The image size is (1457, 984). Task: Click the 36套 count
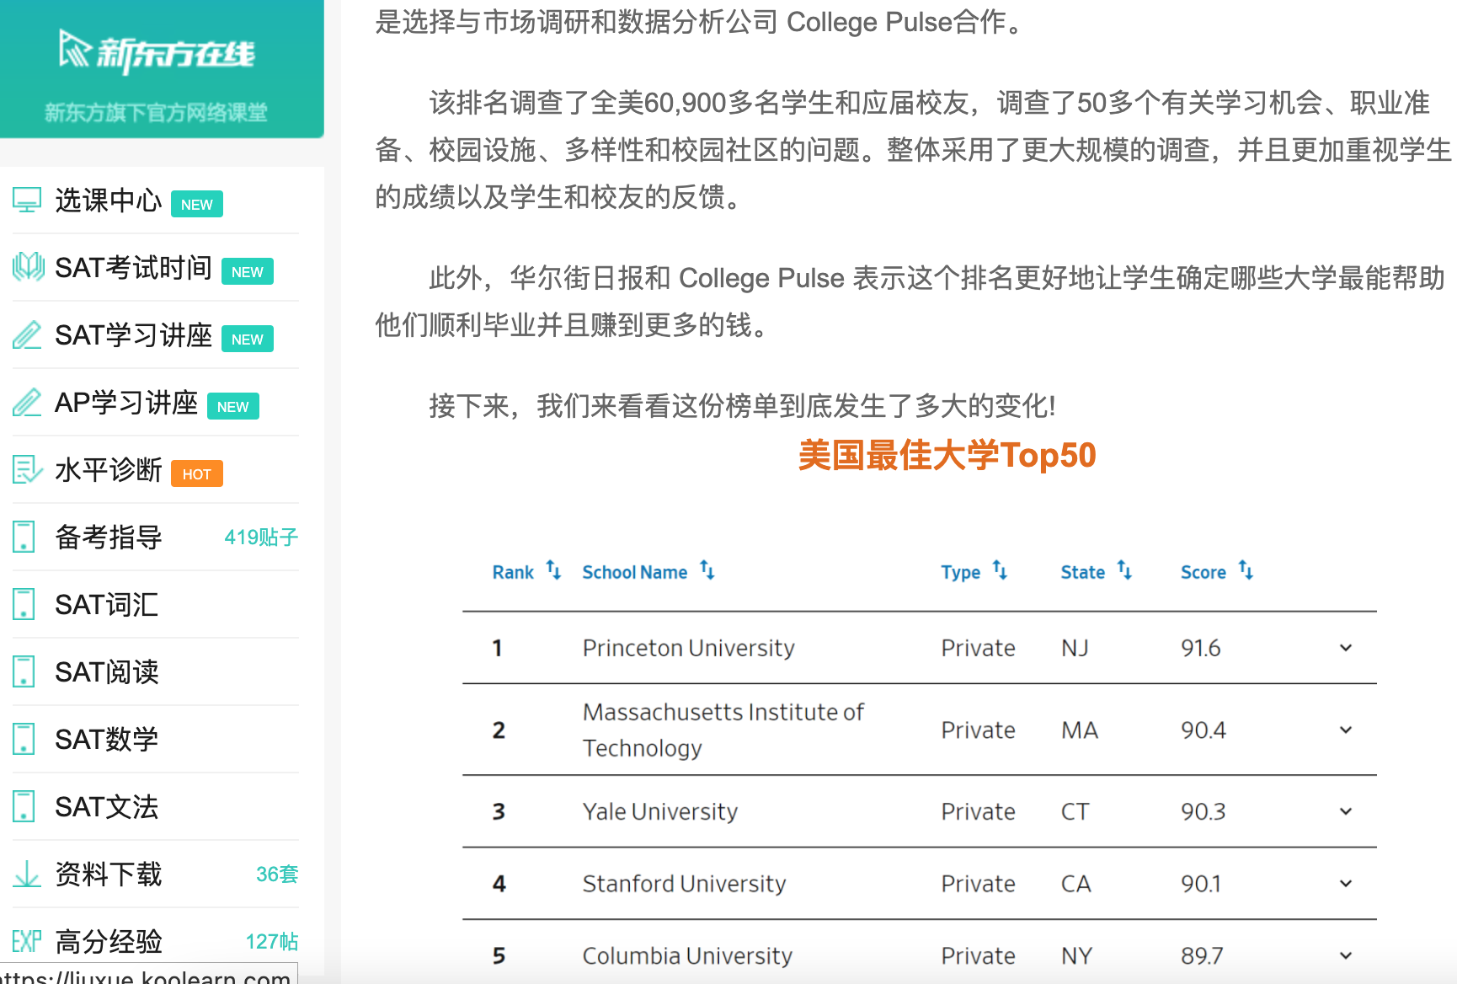pyautogui.click(x=277, y=874)
